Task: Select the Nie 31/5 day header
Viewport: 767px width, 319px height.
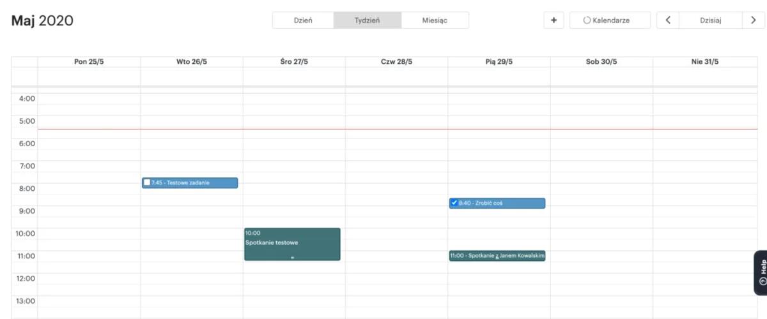Action: 704,62
